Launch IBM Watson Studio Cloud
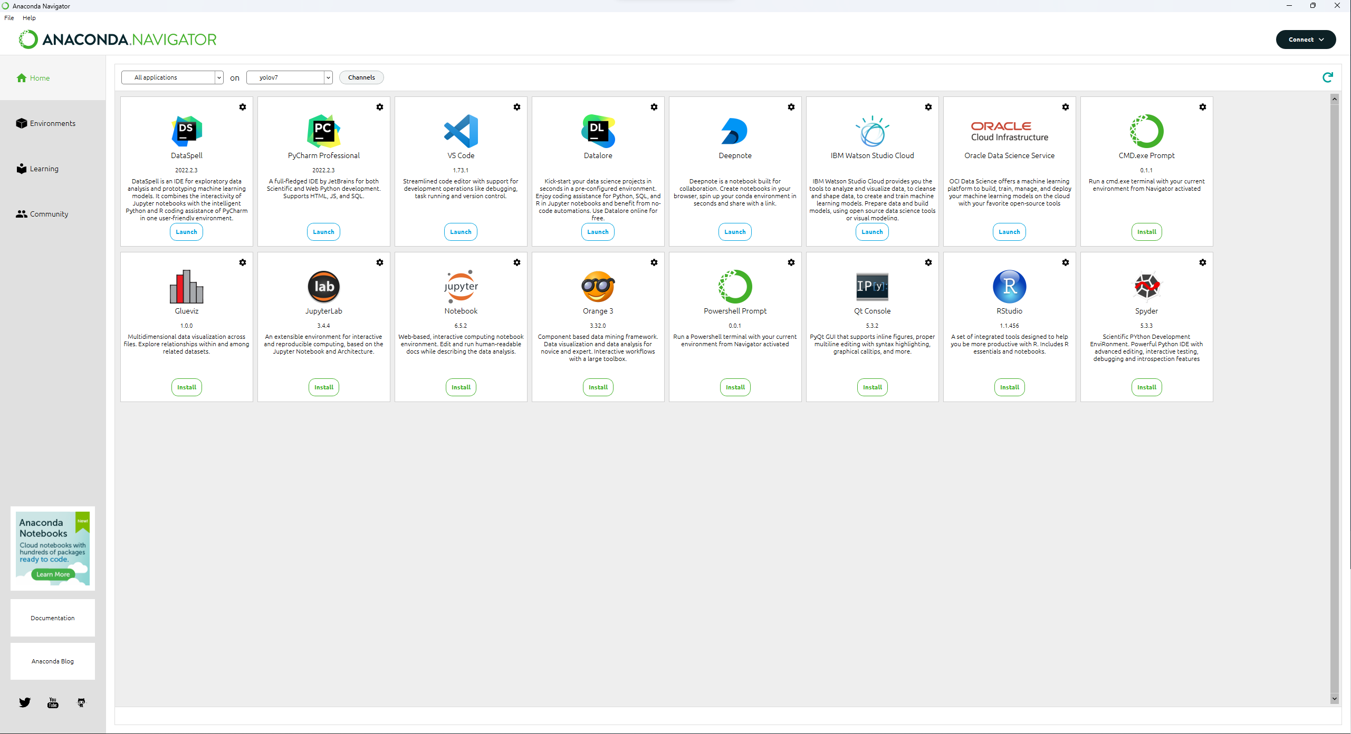 (x=872, y=232)
